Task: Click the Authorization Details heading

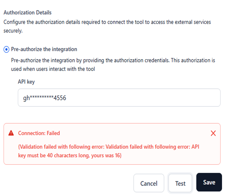Action: pos(28,13)
